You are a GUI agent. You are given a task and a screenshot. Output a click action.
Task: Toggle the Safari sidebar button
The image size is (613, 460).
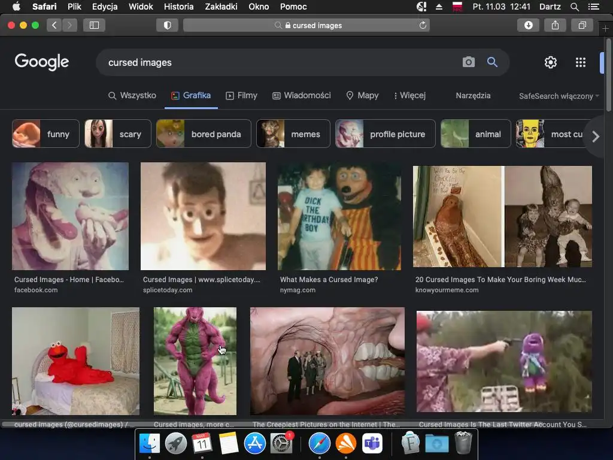pos(94,25)
